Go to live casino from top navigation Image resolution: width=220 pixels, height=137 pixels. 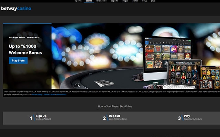pos(101,1)
